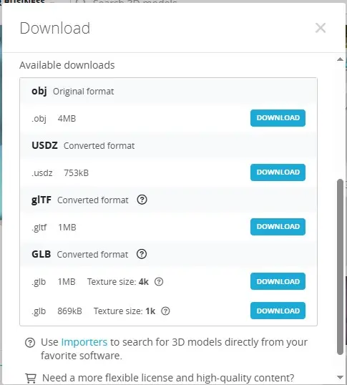Viewport: 347px width, 385px height.
Task: Close the Download dialog with X icon
Action: (x=321, y=28)
